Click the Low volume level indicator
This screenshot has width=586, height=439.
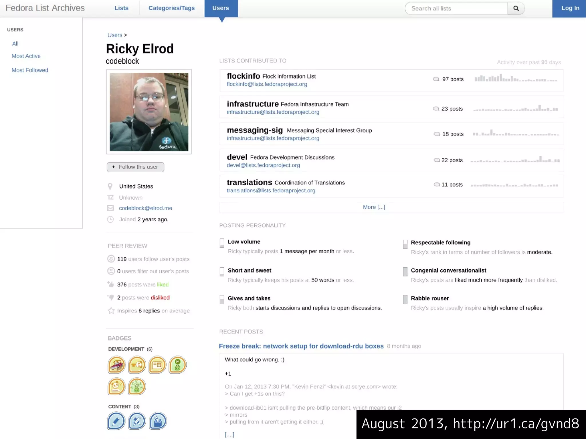point(222,243)
